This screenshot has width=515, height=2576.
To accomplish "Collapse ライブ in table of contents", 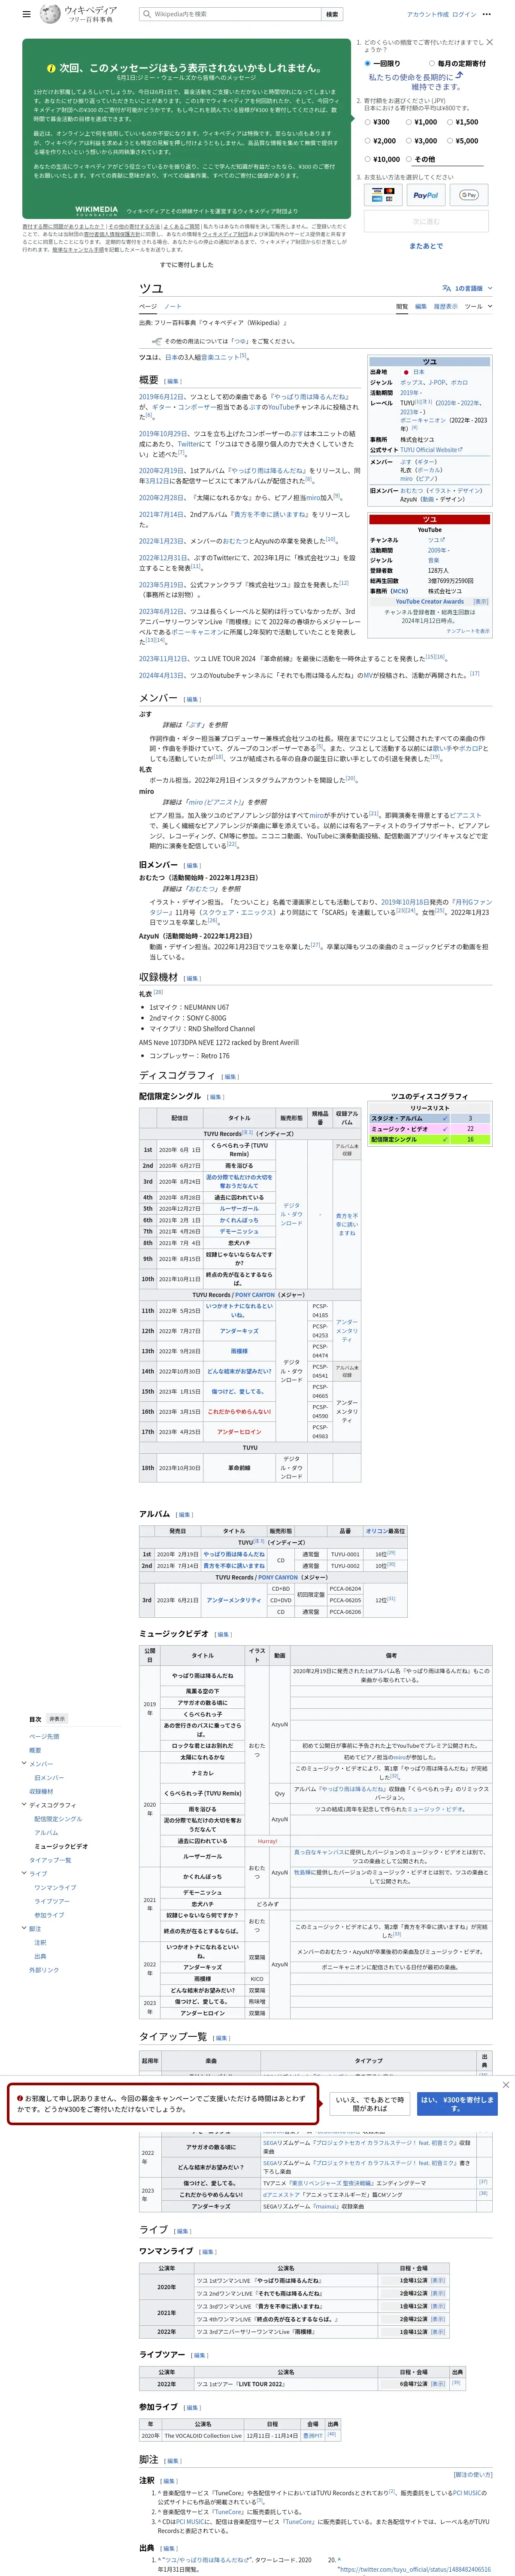I will click(24, 1874).
